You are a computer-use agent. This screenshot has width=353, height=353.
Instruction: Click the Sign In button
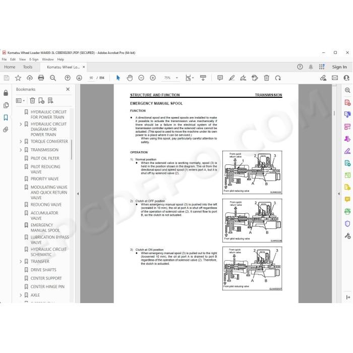[x=339, y=67]
